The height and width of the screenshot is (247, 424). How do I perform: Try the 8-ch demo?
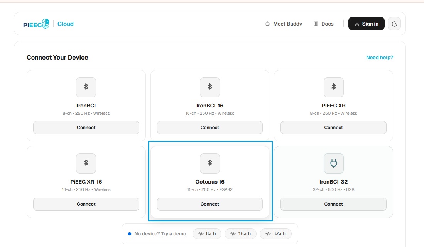207,234
